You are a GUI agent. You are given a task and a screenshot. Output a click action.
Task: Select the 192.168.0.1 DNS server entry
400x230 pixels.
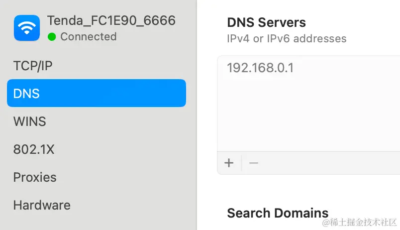pyautogui.click(x=260, y=68)
